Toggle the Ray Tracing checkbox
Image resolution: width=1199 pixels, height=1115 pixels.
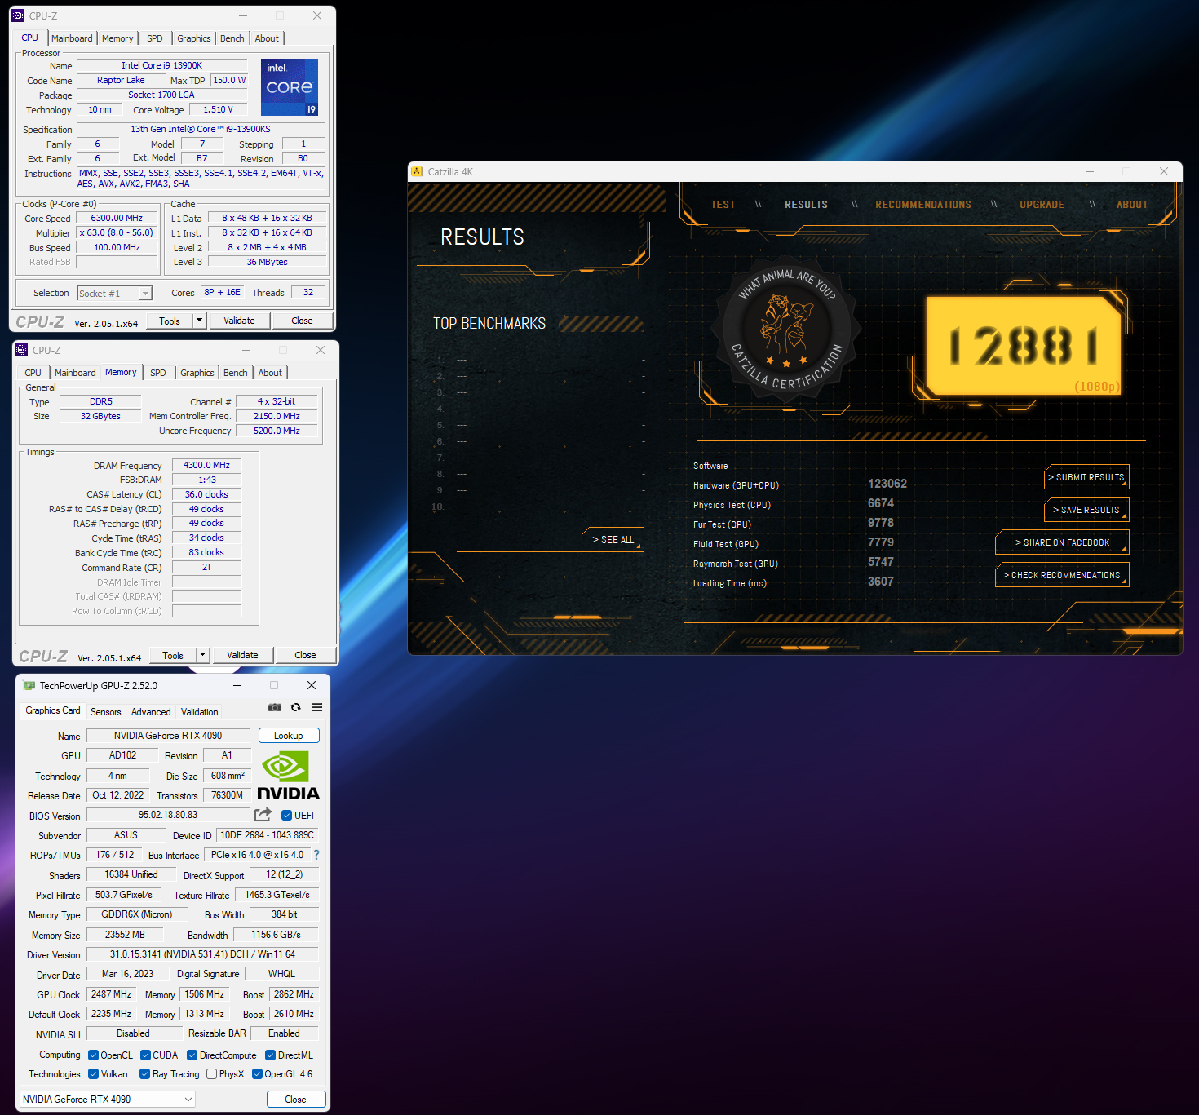144,1073
